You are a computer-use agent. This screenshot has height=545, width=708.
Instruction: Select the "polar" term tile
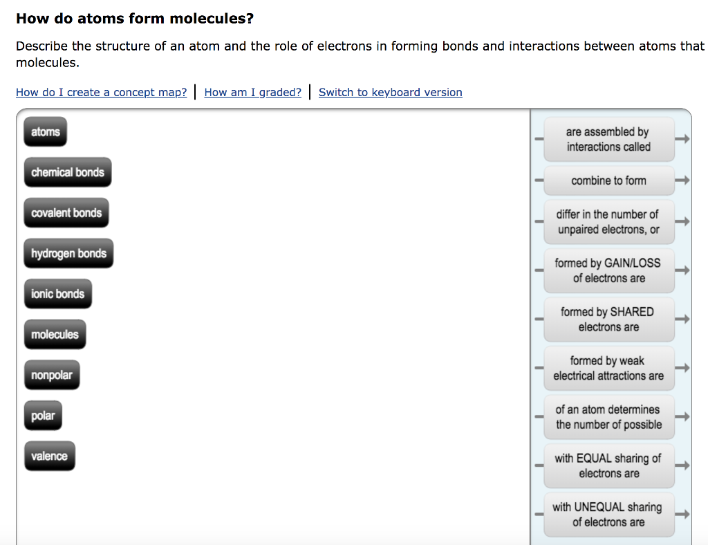point(43,415)
